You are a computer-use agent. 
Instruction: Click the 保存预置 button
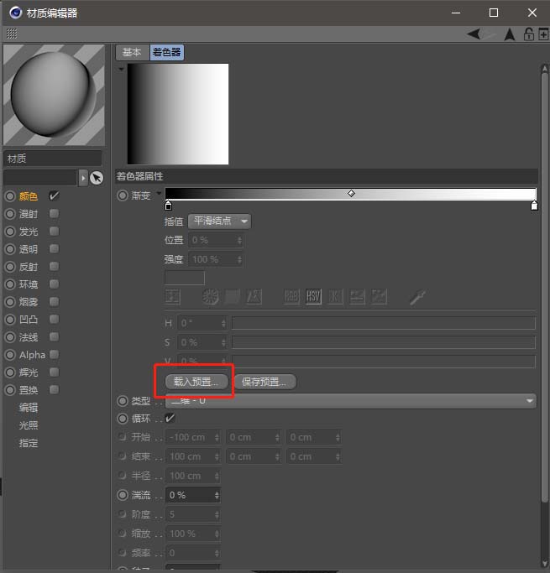pyautogui.click(x=265, y=382)
